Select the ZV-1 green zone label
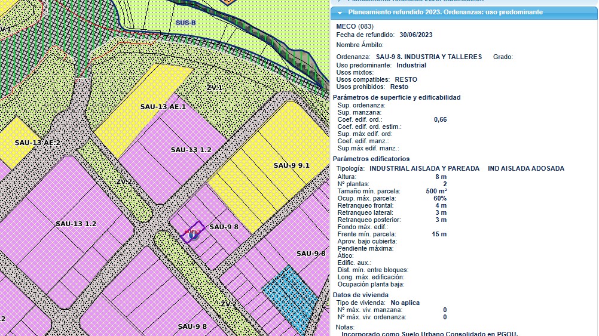599x336 pixels. pos(214,88)
